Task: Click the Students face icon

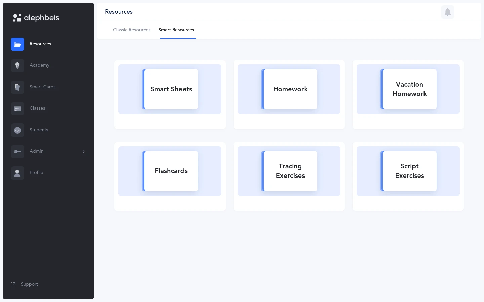Action: tap(17, 130)
